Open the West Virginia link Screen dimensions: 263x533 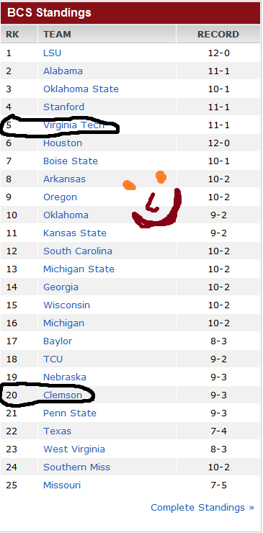pyautogui.click(x=74, y=449)
